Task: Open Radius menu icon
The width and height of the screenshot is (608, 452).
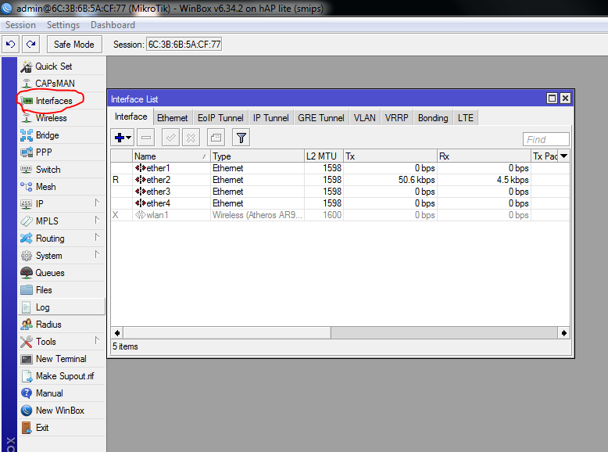Action: 27,325
